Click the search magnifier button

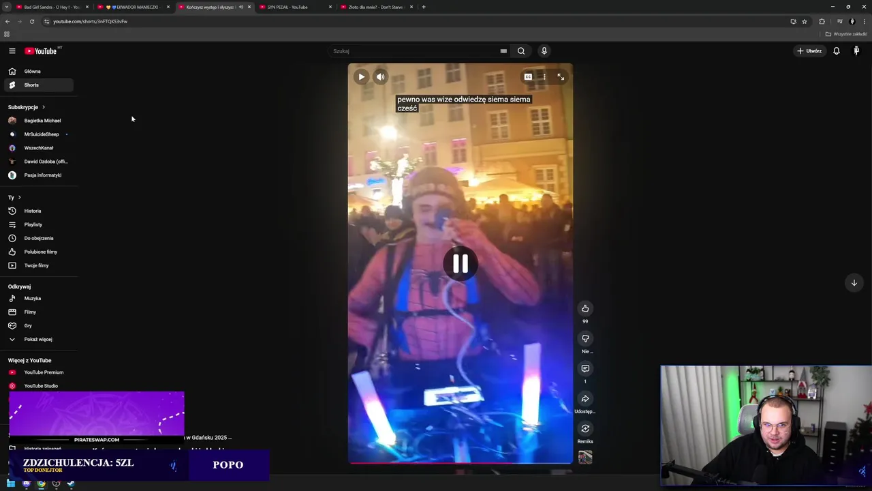pos(521,51)
